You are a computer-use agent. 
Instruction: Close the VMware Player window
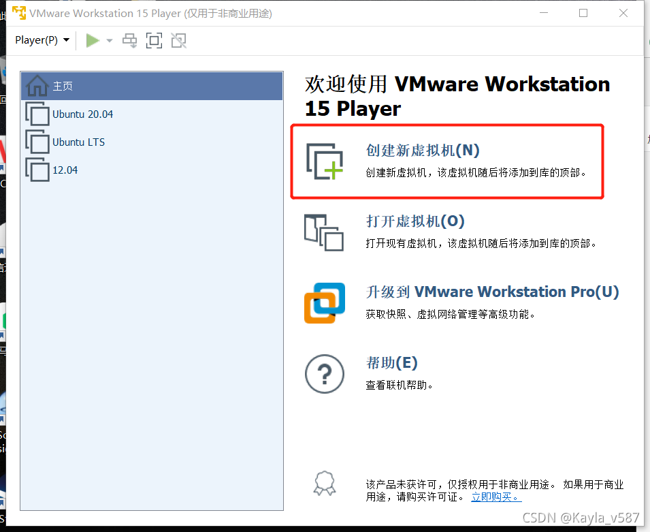623,13
